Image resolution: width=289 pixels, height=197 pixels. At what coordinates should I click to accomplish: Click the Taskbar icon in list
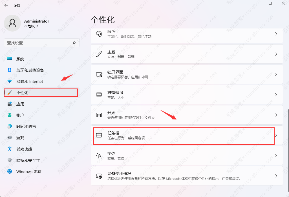pos(99,135)
